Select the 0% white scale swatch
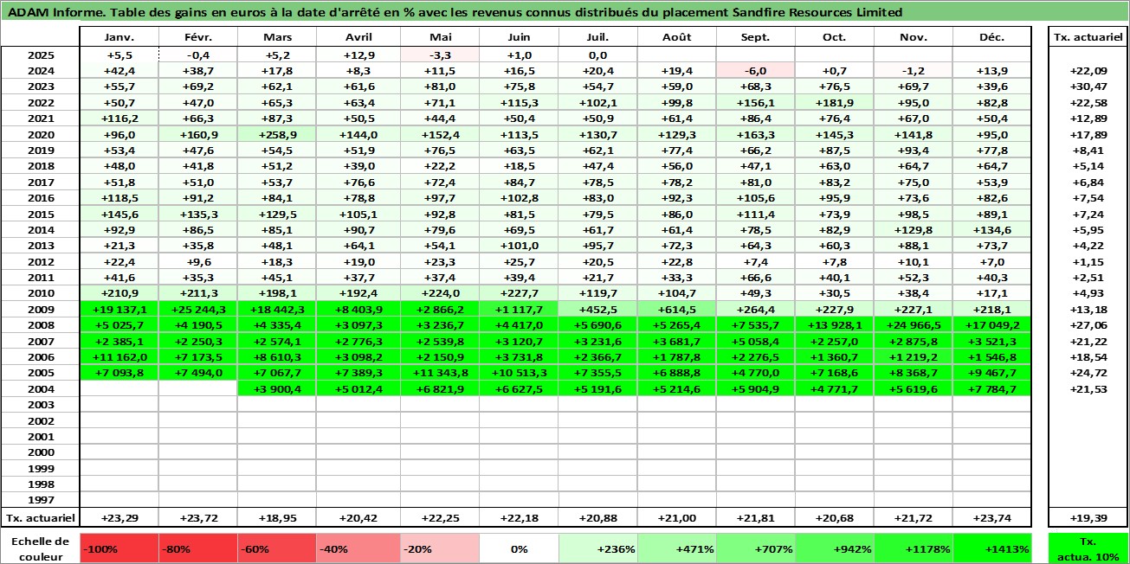Image resolution: width=1130 pixels, height=564 pixels. pyautogui.click(x=519, y=548)
